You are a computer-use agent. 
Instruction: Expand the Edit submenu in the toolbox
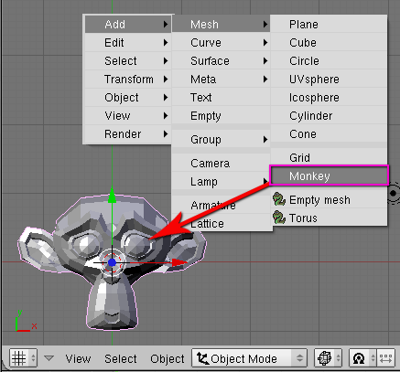(x=128, y=42)
